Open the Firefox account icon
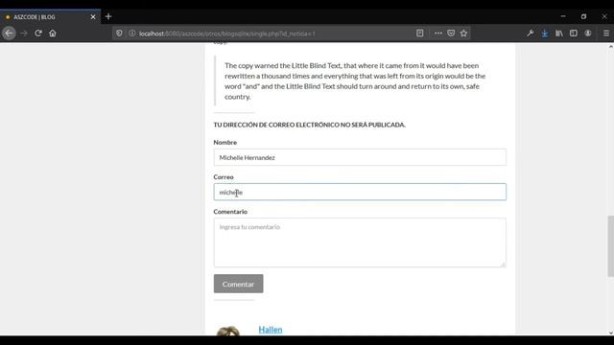614x345 pixels. [x=588, y=34]
